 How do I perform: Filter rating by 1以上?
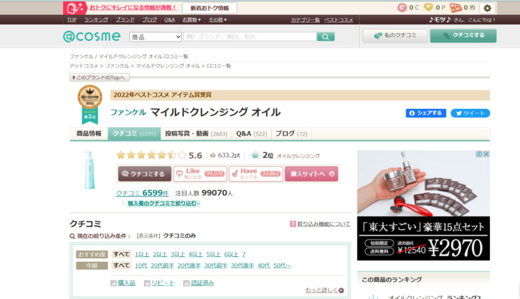[x=142, y=254]
